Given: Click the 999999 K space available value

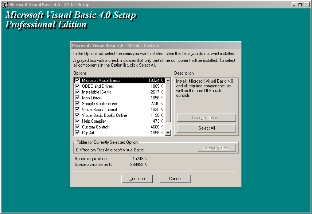Looking at the screenshot, I should pos(139,165).
